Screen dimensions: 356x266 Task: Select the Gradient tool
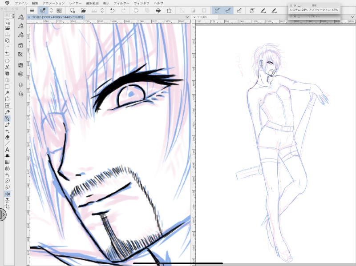point(7,162)
